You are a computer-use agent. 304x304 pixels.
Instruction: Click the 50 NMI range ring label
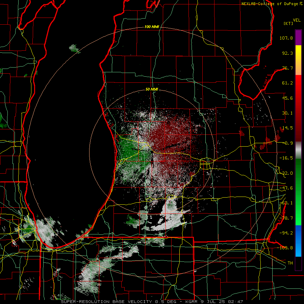coord(152,90)
